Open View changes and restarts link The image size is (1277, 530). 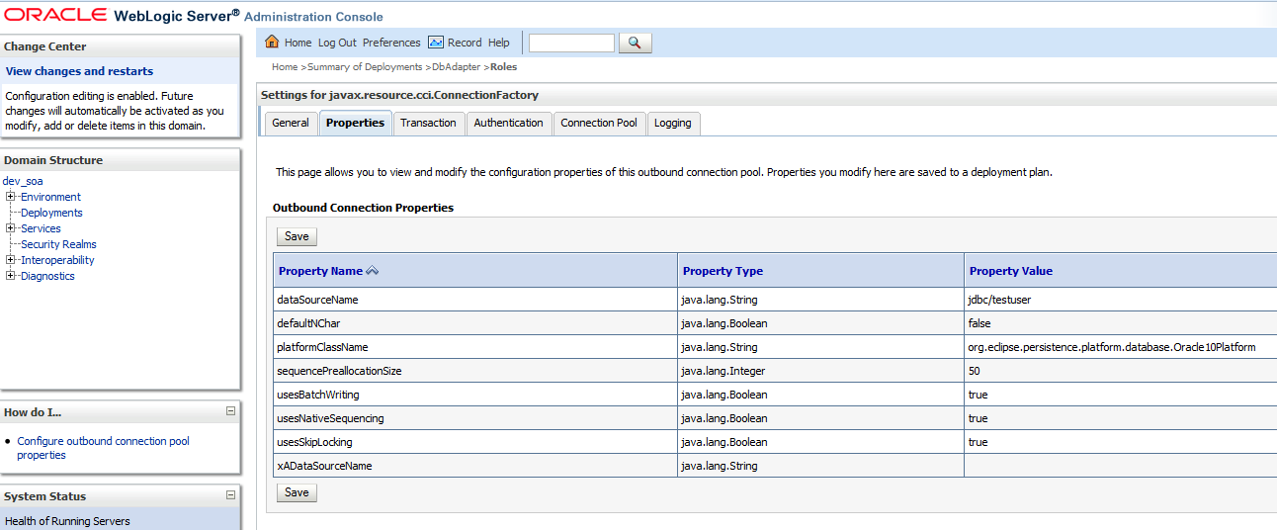(79, 71)
